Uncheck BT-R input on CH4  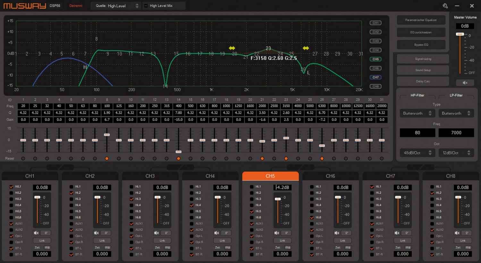(x=192, y=254)
